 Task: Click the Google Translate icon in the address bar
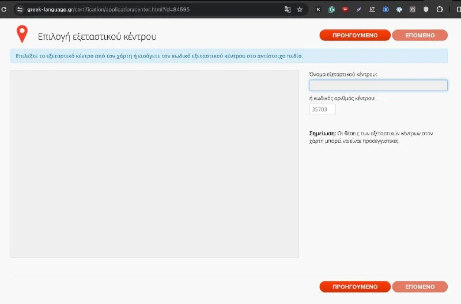click(288, 9)
